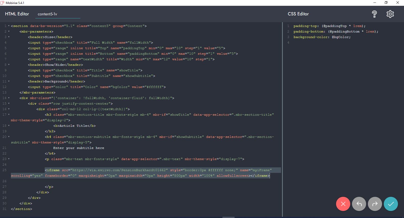The width and height of the screenshot is (404, 218).
Task: Select the HTML Editor heading
Action: (17, 14)
